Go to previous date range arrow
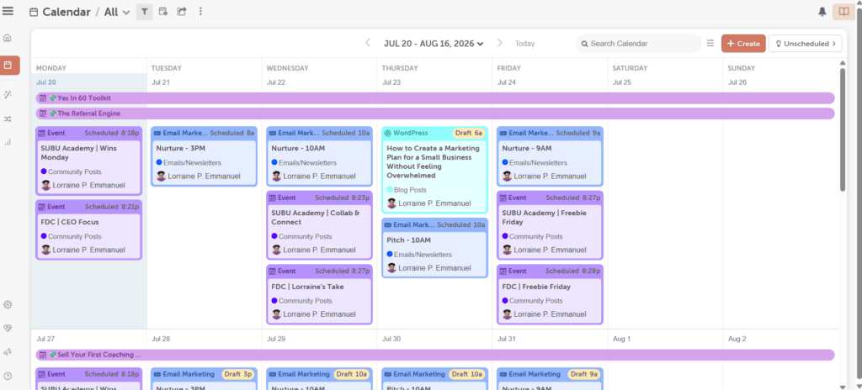 pyautogui.click(x=368, y=43)
